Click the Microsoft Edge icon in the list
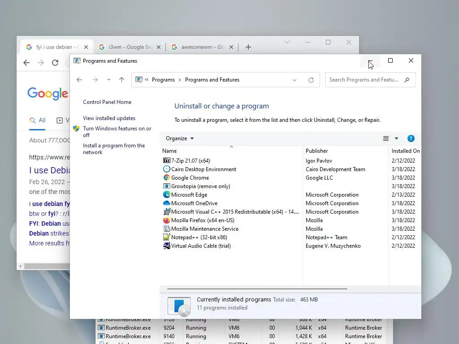459x344 pixels. [x=167, y=194]
